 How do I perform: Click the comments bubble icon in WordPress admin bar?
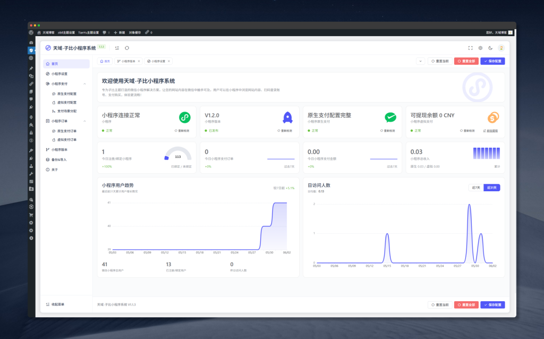(x=105, y=32)
